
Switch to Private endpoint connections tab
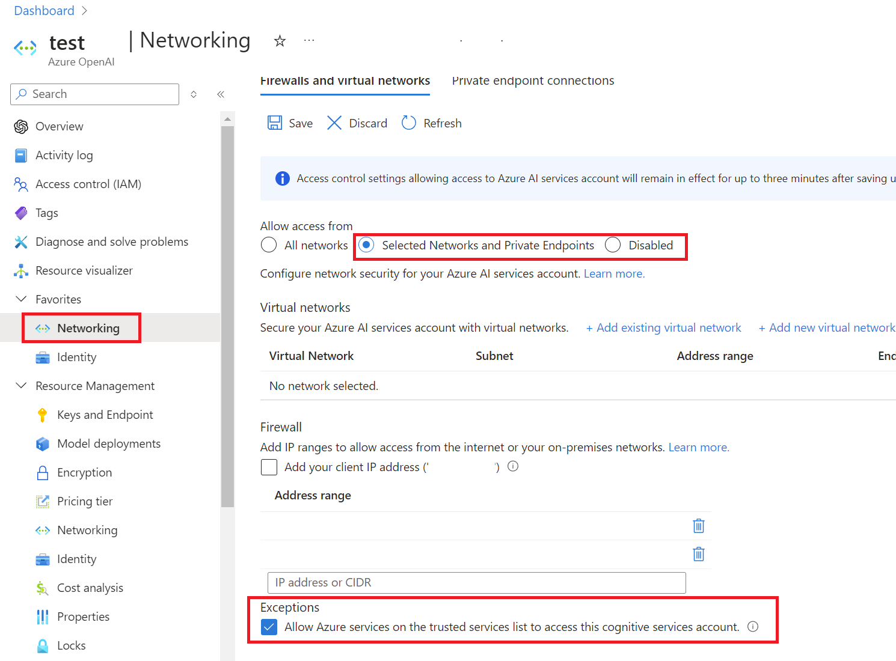point(533,81)
